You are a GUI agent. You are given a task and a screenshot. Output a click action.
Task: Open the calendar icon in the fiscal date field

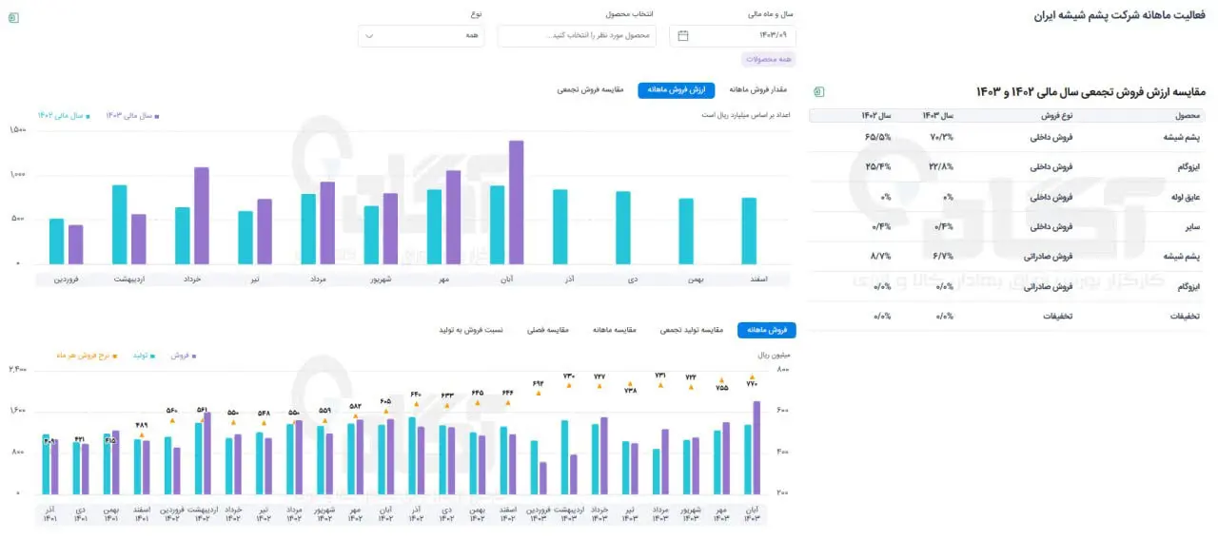click(683, 36)
